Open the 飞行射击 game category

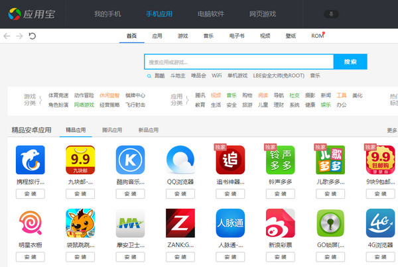coord(135,105)
